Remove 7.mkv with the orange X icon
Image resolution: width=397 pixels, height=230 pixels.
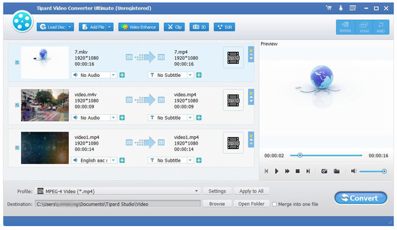click(x=251, y=51)
